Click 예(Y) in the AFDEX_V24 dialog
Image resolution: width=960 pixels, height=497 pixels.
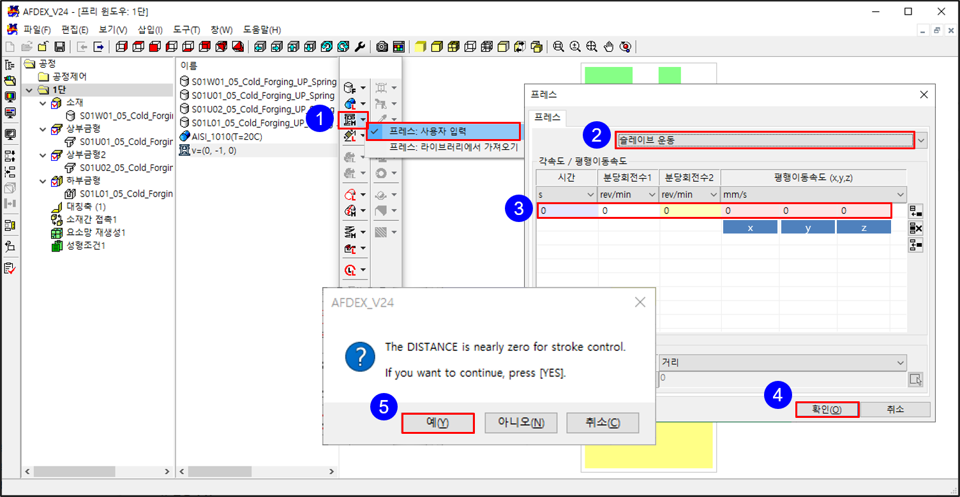click(x=438, y=423)
